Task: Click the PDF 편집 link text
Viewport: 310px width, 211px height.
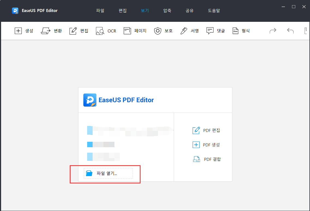Action: point(212,130)
